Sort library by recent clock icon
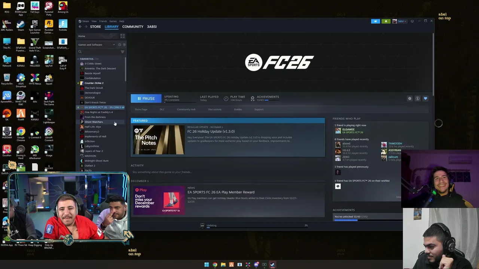 [x=120, y=45]
